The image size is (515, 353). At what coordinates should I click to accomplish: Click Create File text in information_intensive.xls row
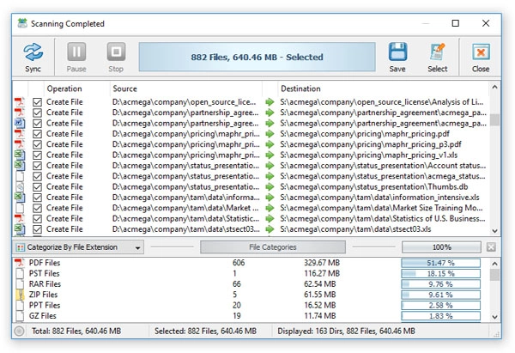(x=64, y=198)
